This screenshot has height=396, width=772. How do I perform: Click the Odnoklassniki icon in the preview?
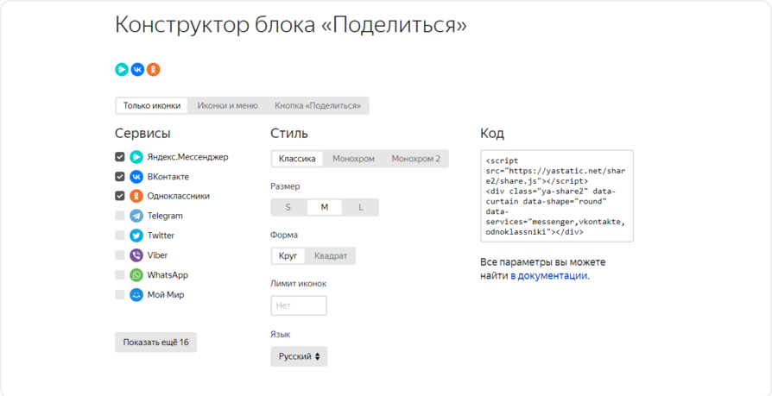(x=153, y=69)
